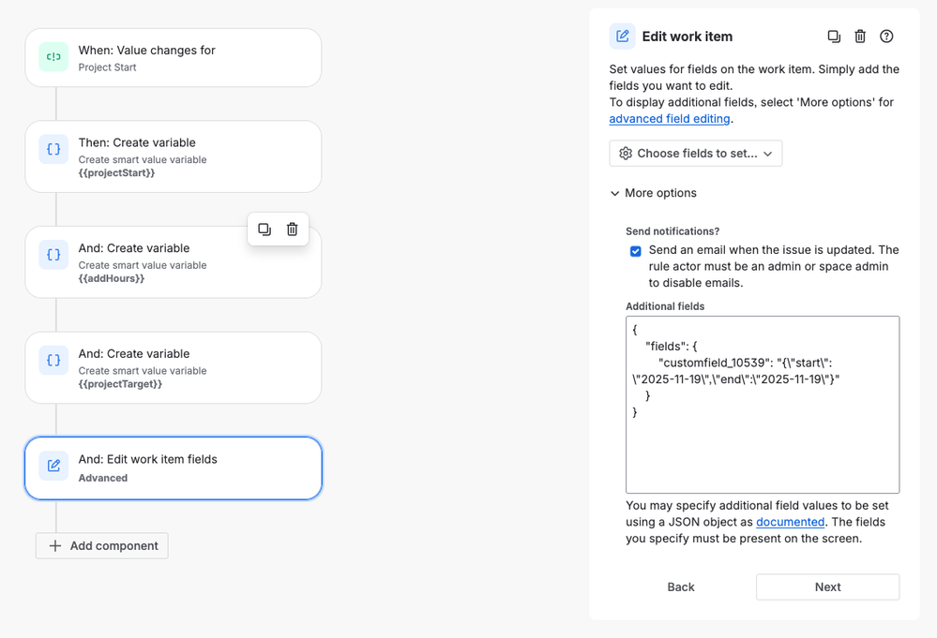Collapse the More options section
This screenshot has height=638, width=937.
(654, 193)
